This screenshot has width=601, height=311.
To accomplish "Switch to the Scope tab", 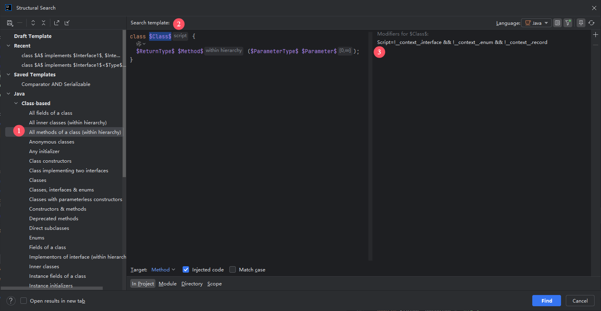I will [x=215, y=283].
